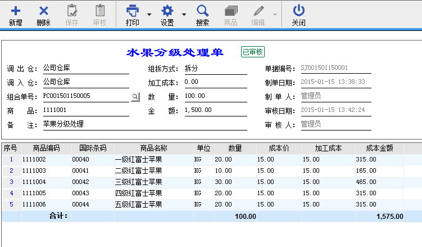The image size is (422, 247).
Task: Click the 组合单号 field PC001501150005
Action: pyautogui.click(x=86, y=96)
